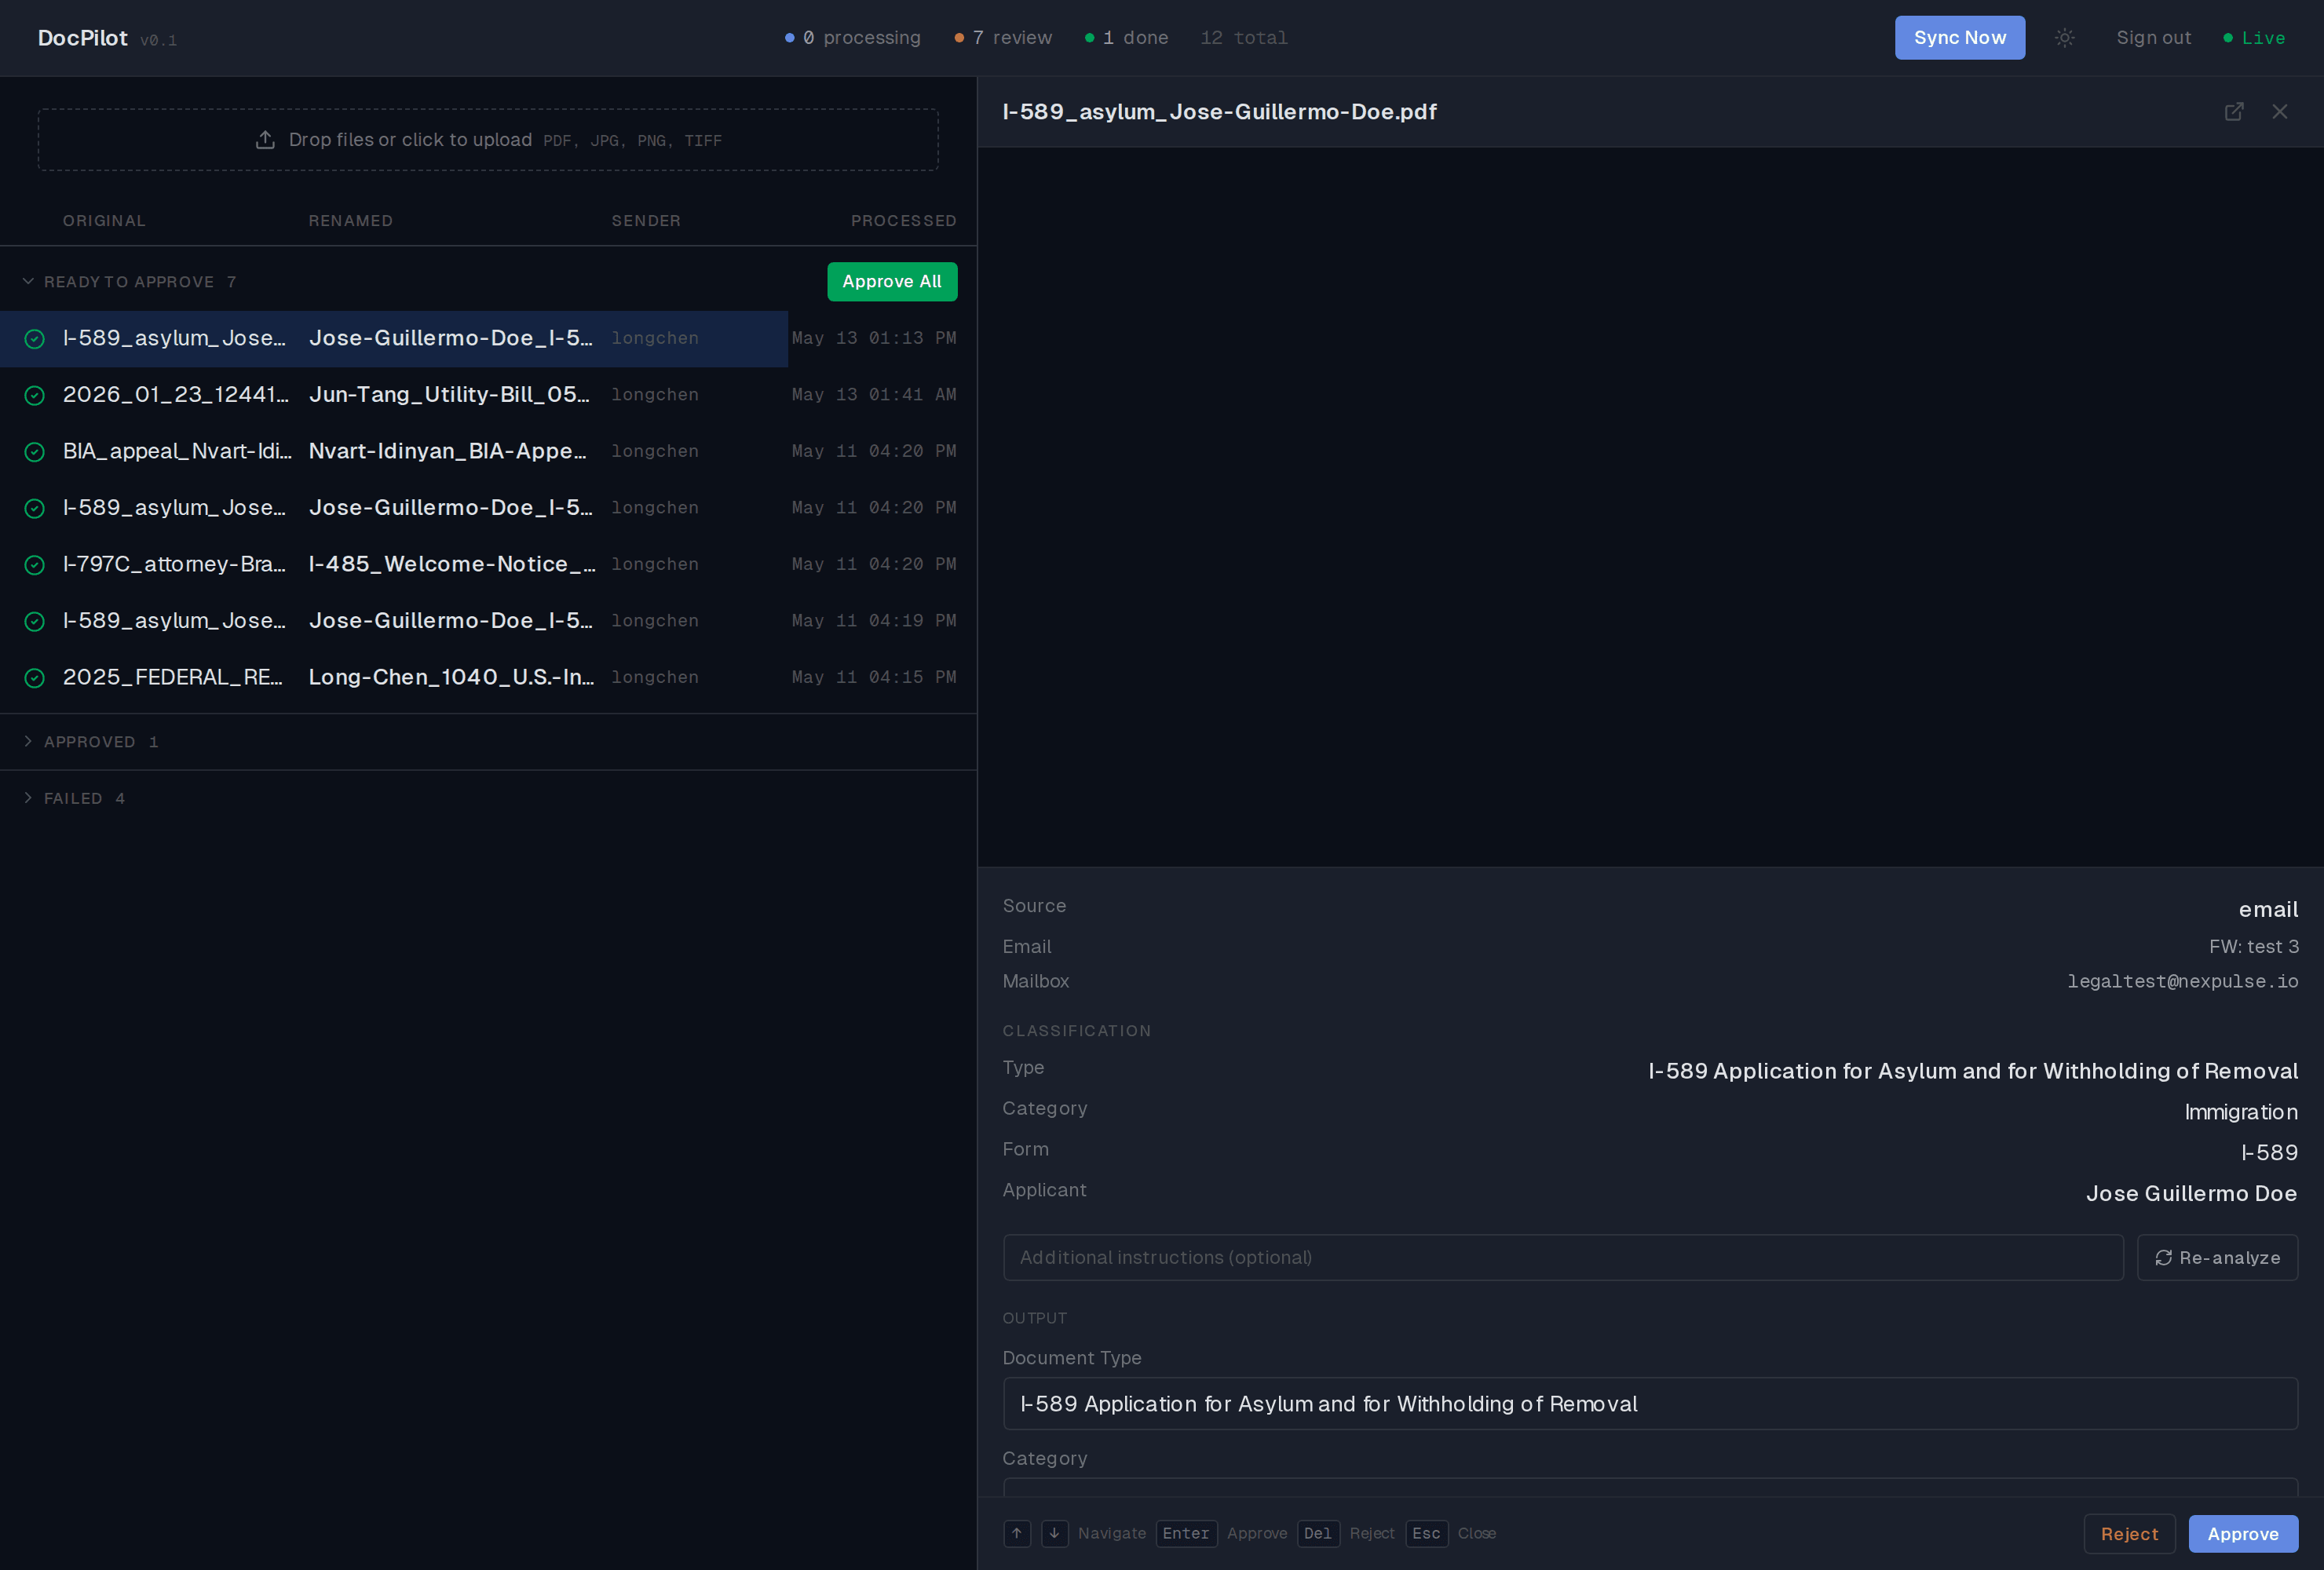Toggle the light/dark theme sun icon
The width and height of the screenshot is (2324, 1570).
2064,38
